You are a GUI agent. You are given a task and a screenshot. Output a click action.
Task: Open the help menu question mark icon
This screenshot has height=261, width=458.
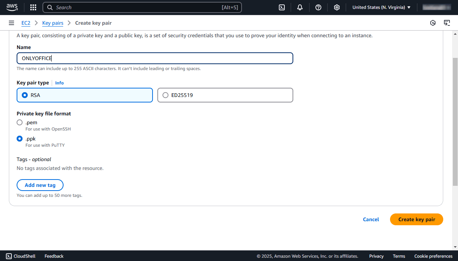pos(318,7)
